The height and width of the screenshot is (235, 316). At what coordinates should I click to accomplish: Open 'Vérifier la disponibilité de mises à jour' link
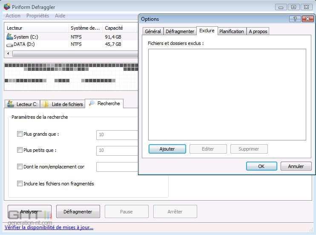point(49,227)
